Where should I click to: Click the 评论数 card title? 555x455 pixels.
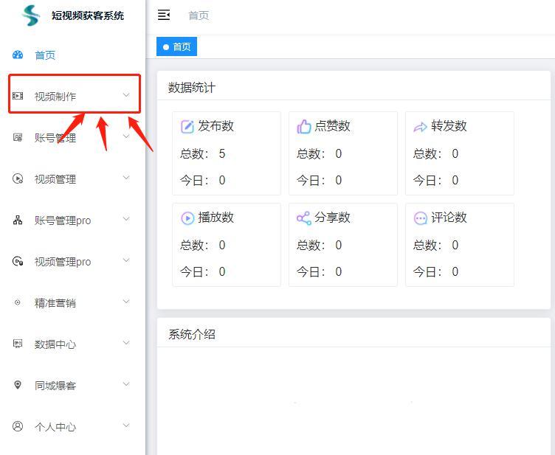point(449,218)
